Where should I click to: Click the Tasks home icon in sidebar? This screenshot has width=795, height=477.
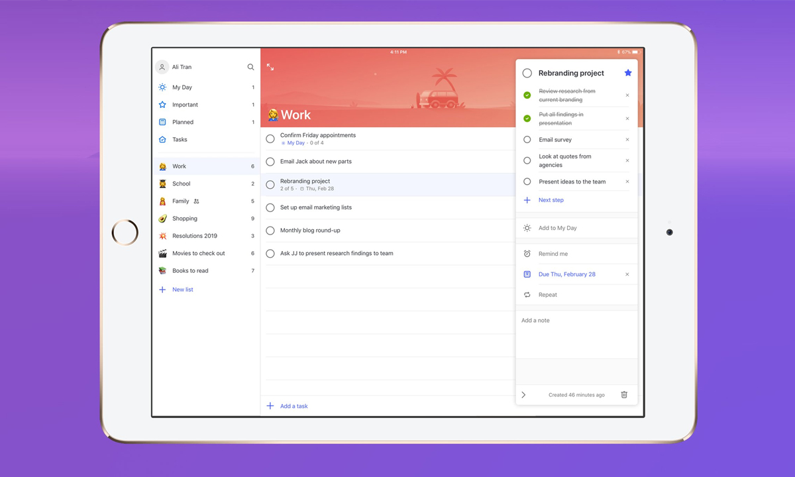[x=162, y=140]
